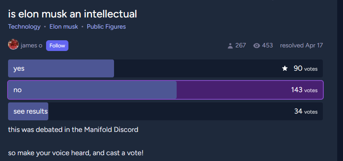Select the "see results" poll option
The height and width of the screenshot is (161, 343).
165,111
